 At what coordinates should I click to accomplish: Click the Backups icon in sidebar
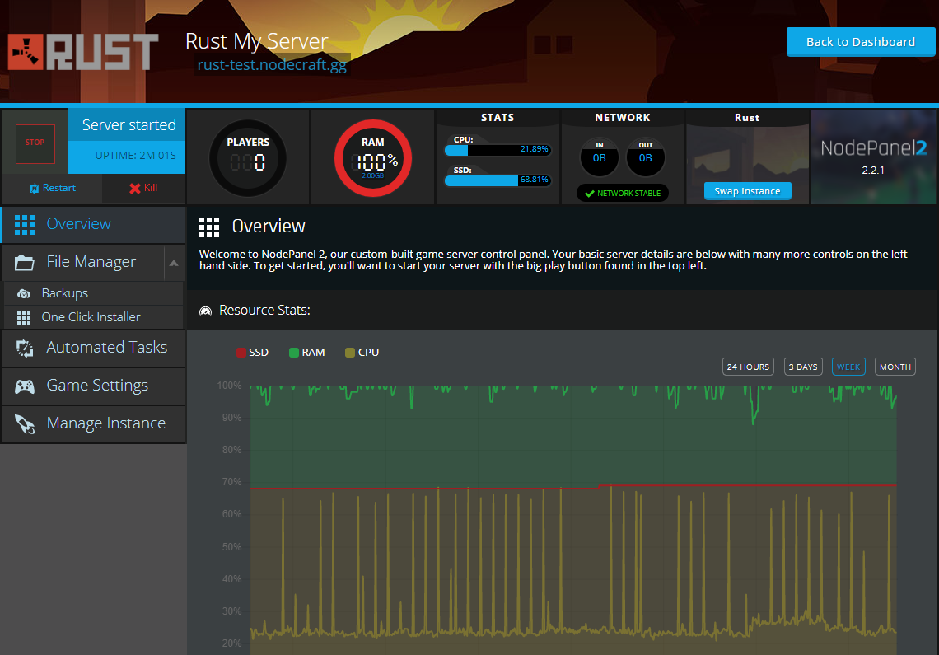25,293
